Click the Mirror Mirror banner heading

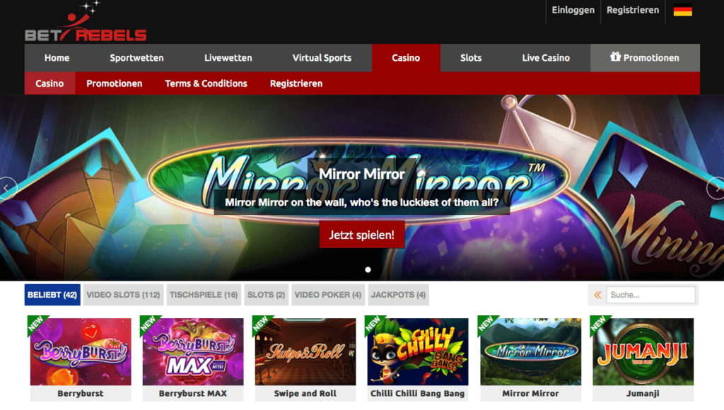coord(362,174)
